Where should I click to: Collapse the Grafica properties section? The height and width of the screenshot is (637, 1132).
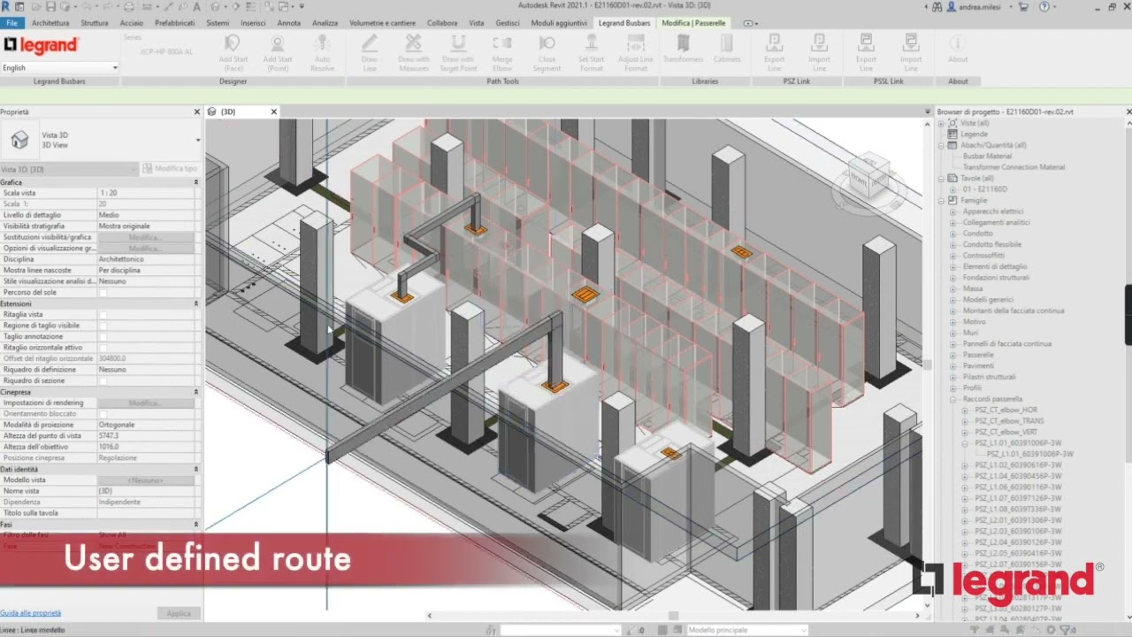195,182
